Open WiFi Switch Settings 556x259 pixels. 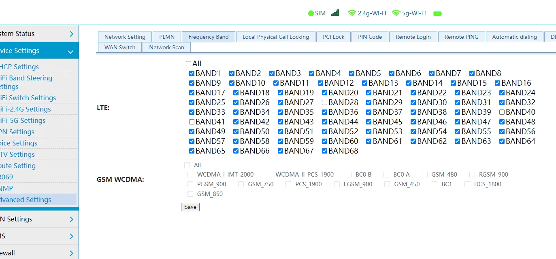[x=28, y=98]
